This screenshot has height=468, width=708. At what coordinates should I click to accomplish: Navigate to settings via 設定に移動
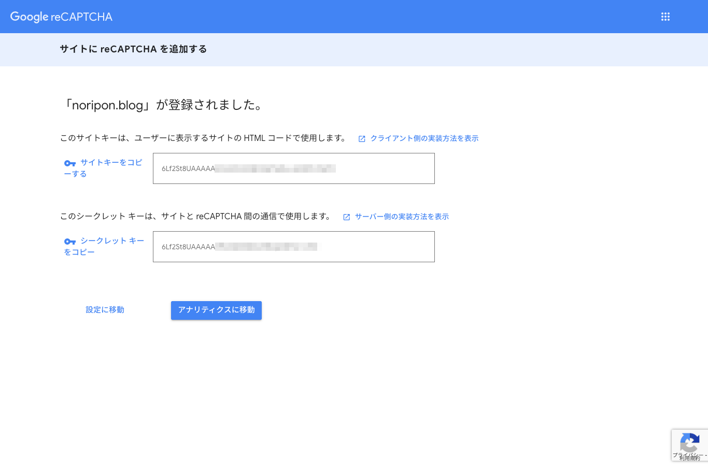[x=105, y=309]
